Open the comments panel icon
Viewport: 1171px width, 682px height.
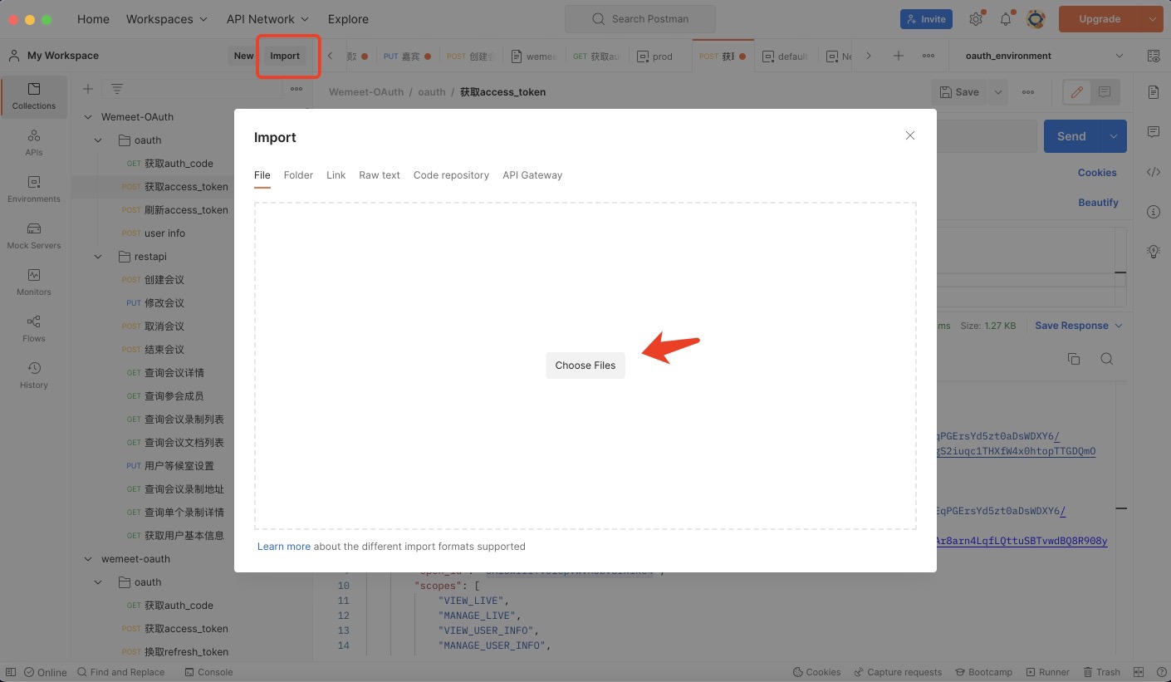tap(1154, 132)
